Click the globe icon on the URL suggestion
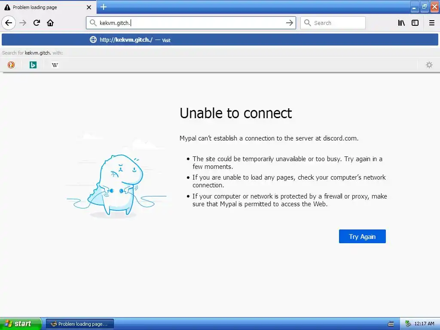The width and height of the screenshot is (440, 330). pyautogui.click(x=93, y=40)
